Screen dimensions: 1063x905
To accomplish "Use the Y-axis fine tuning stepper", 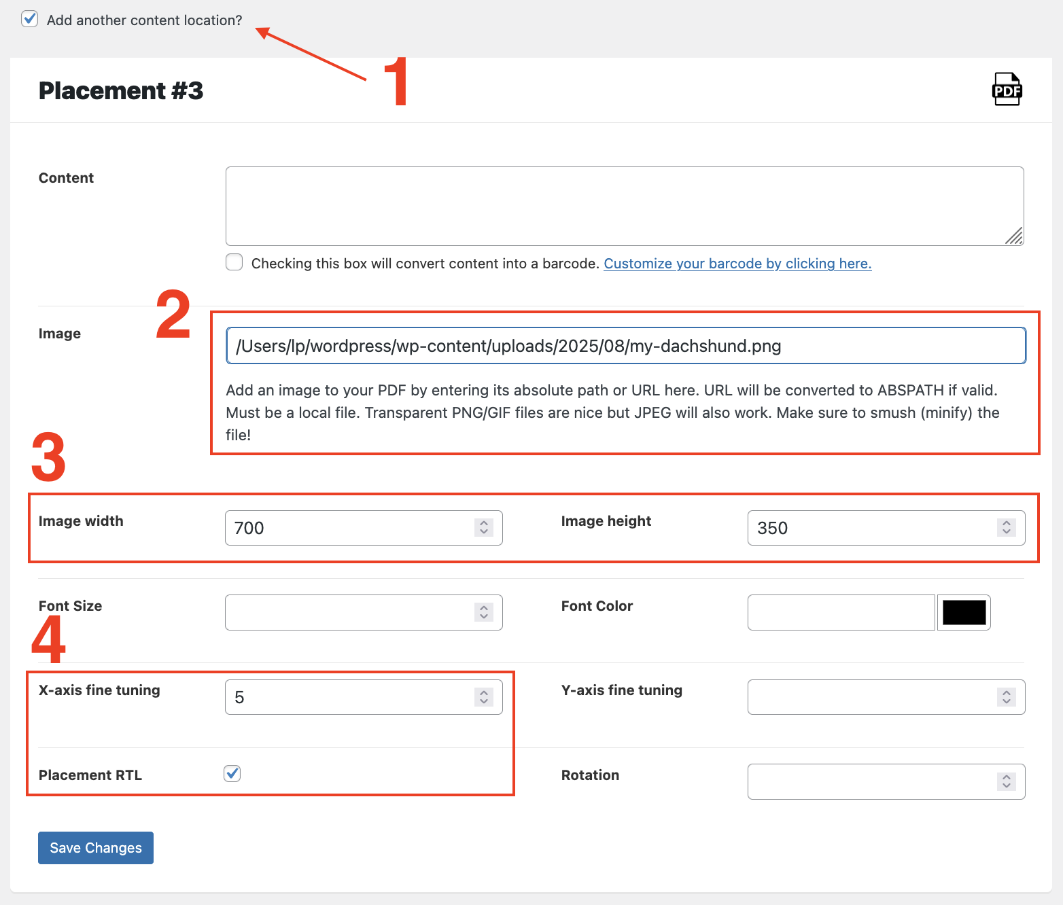I will [x=1007, y=696].
